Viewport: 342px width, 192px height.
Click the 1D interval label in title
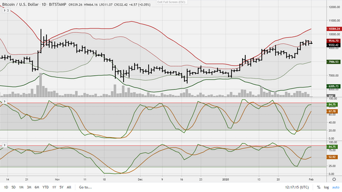44,4
